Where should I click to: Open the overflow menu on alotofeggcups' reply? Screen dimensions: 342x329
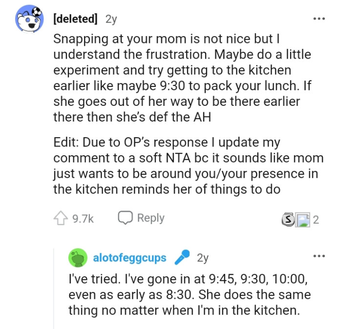coord(319,256)
